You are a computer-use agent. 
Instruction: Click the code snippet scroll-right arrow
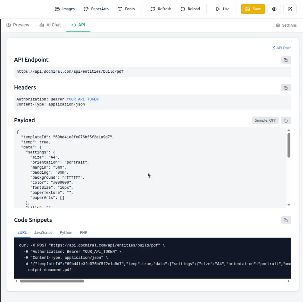click(x=289, y=281)
